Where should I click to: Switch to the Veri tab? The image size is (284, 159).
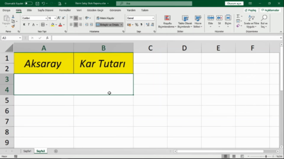(79, 10)
